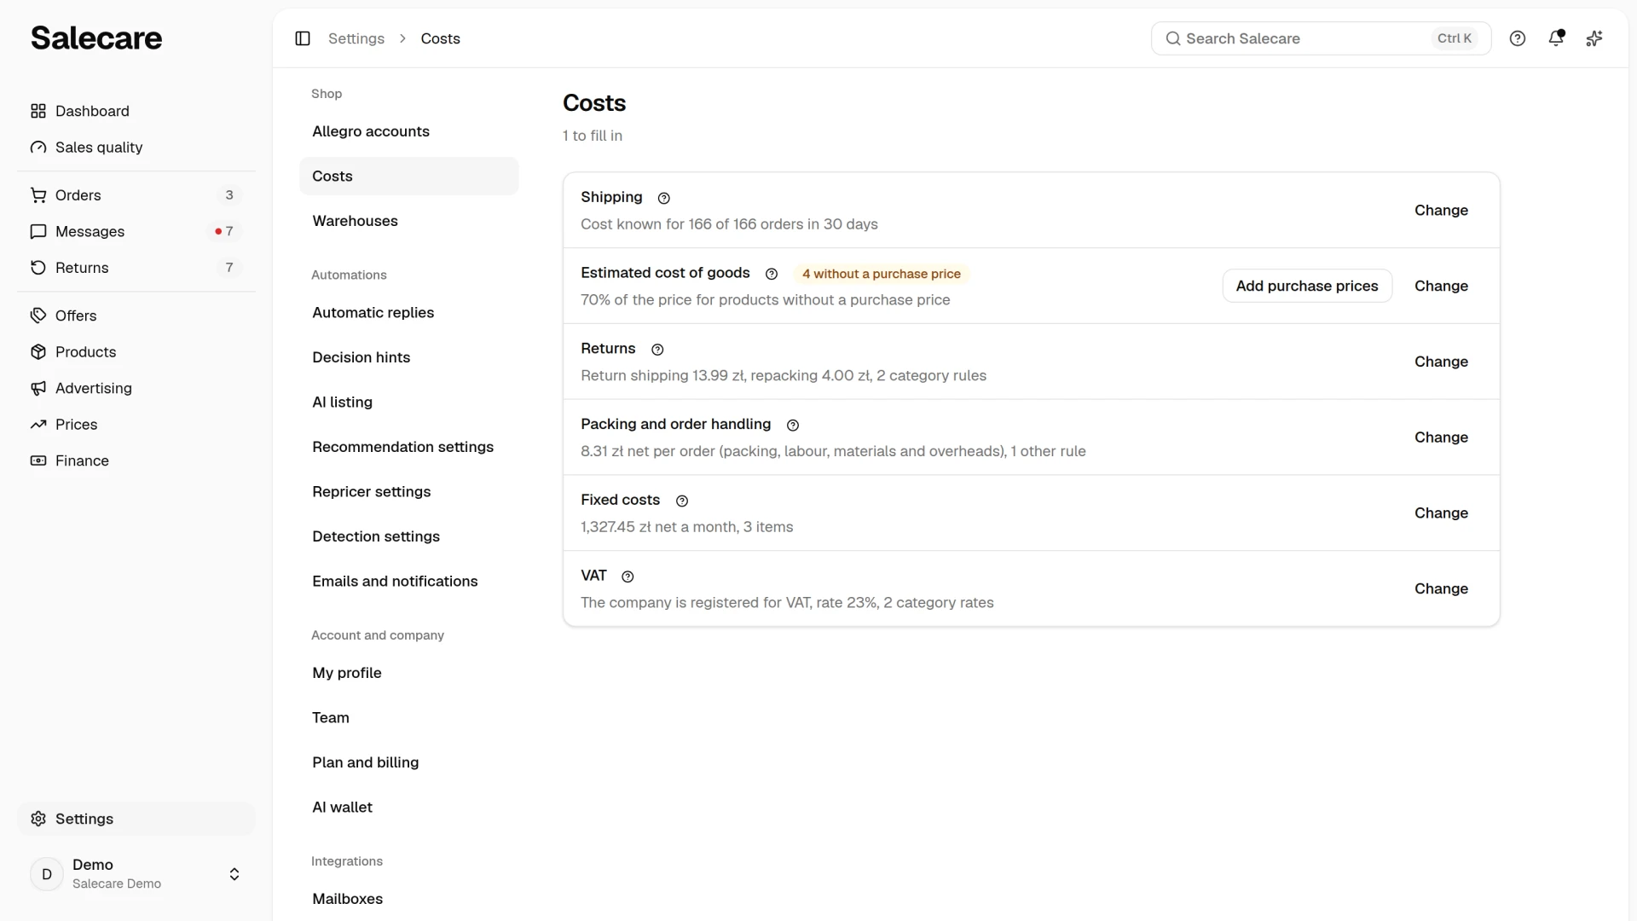The width and height of the screenshot is (1637, 921).
Task: Click the Add purchase prices button
Action: [1307, 286]
